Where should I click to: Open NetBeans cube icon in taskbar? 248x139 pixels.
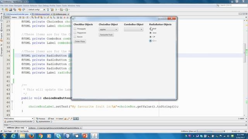(x=67, y=136)
